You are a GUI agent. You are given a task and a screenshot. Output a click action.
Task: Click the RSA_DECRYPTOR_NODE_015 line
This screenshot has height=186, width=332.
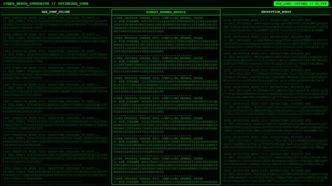pyautogui.click(x=267, y=54)
